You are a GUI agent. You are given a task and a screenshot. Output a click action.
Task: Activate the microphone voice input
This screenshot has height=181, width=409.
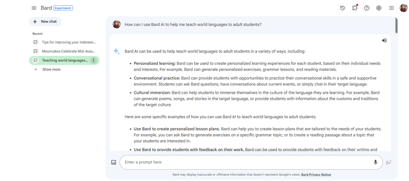[x=375, y=162]
